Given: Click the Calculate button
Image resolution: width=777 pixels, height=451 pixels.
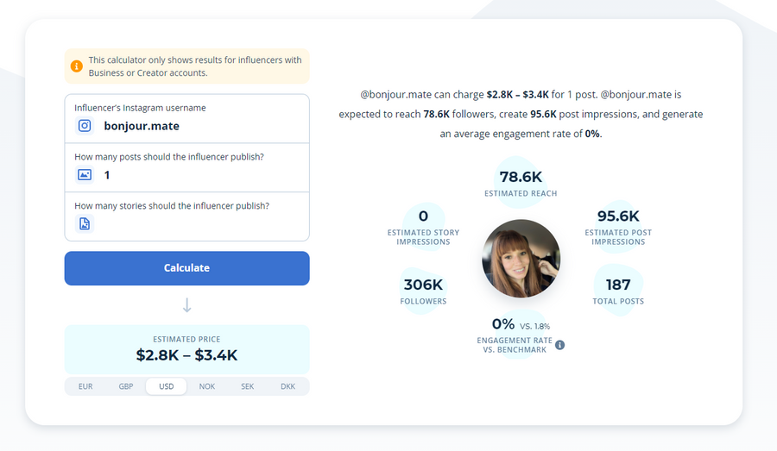Looking at the screenshot, I should pos(186,268).
